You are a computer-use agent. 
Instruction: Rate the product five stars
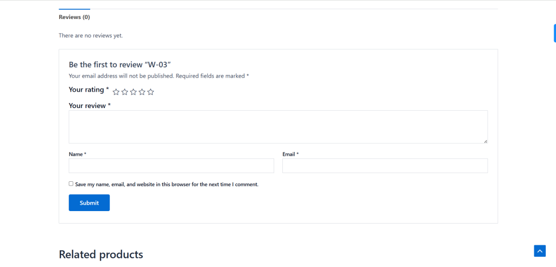coord(151,92)
